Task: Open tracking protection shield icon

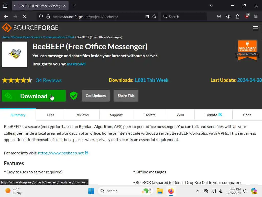Action: pyautogui.click(x=41, y=17)
